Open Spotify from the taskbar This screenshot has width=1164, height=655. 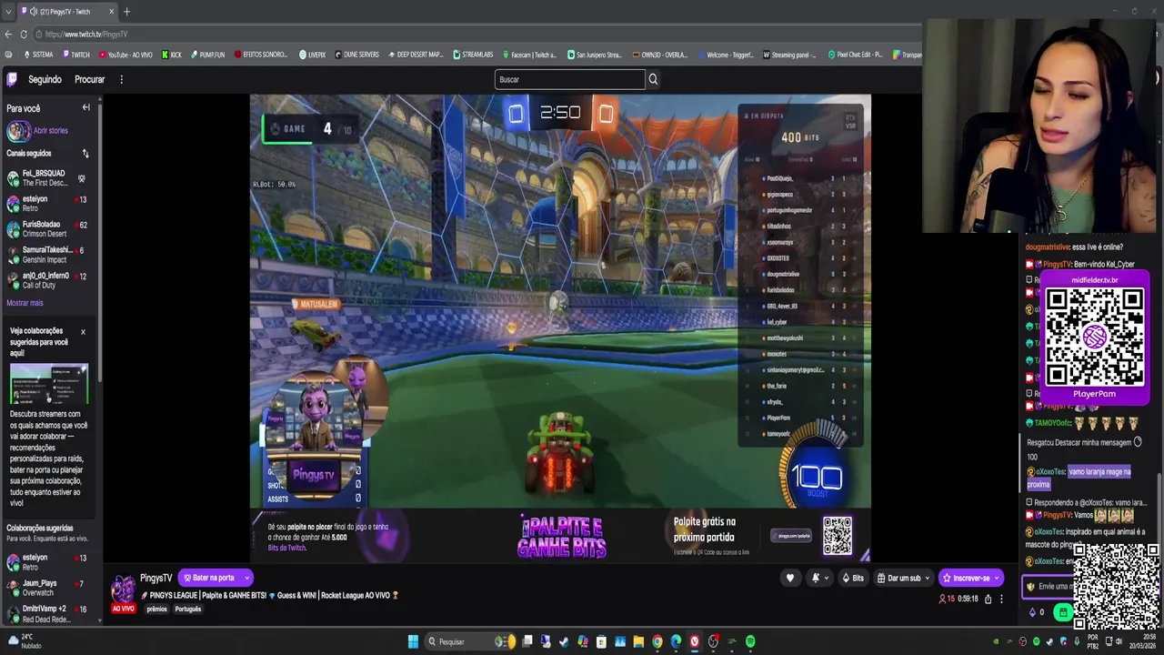[x=750, y=641]
